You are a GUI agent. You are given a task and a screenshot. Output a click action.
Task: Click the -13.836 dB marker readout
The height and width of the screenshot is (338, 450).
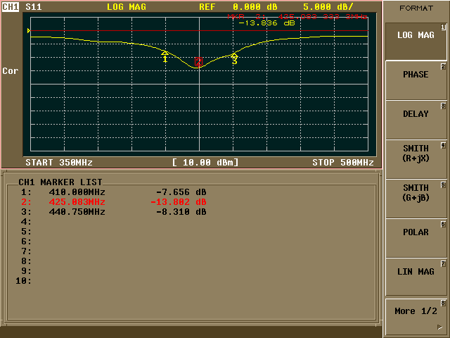[266, 23]
